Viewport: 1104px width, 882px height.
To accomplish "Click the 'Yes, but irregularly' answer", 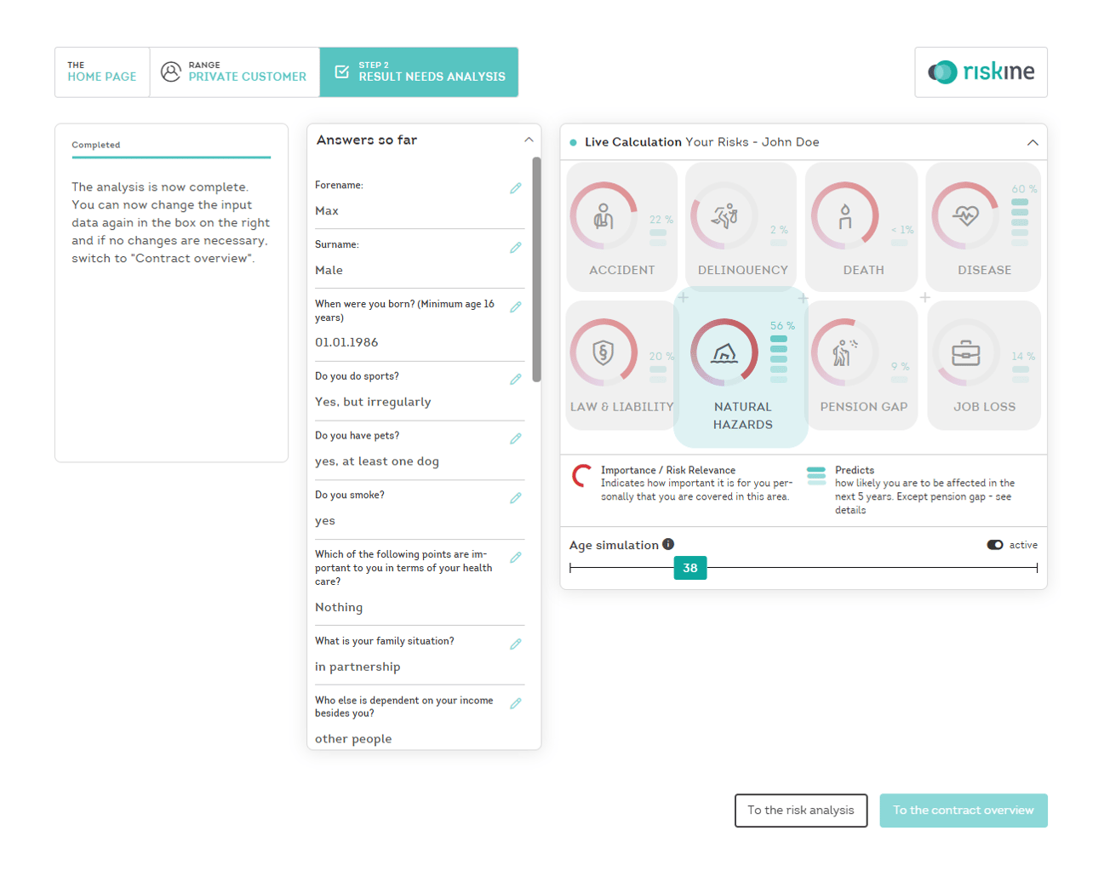I will click(x=373, y=402).
